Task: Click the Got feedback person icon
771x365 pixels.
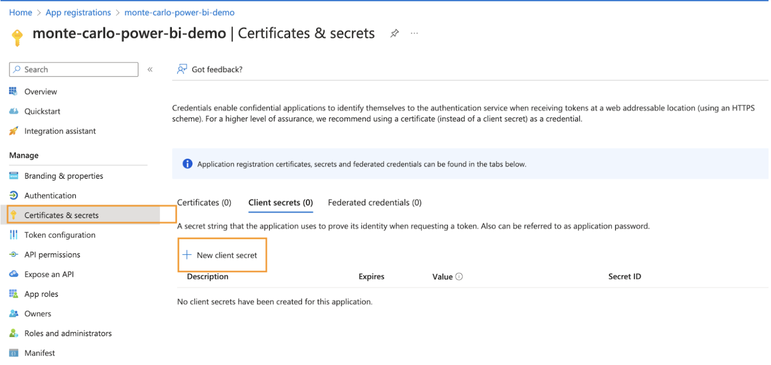Action: [x=182, y=69]
